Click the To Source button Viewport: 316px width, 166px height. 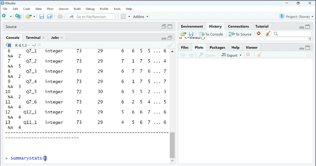click(x=240, y=34)
